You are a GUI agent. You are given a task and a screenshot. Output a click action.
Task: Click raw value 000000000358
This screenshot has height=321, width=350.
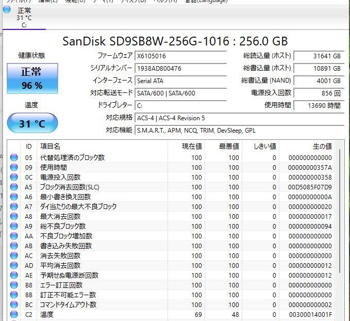[310, 177]
